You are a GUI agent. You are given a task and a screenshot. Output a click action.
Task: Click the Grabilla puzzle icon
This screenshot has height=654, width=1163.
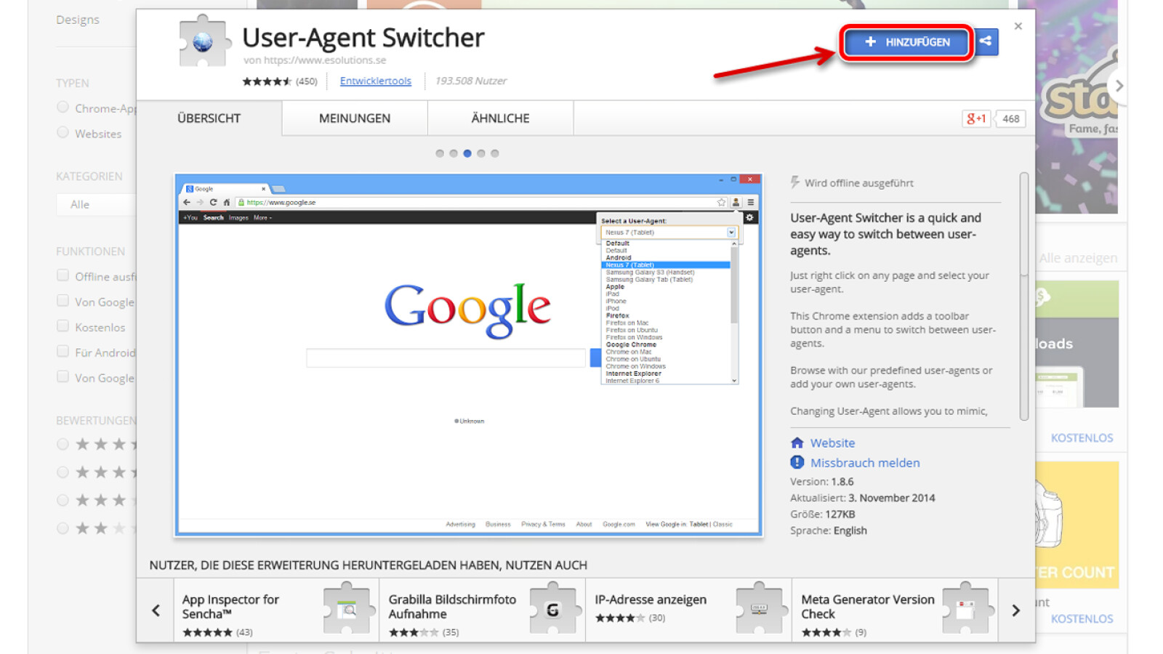coord(555,608)
